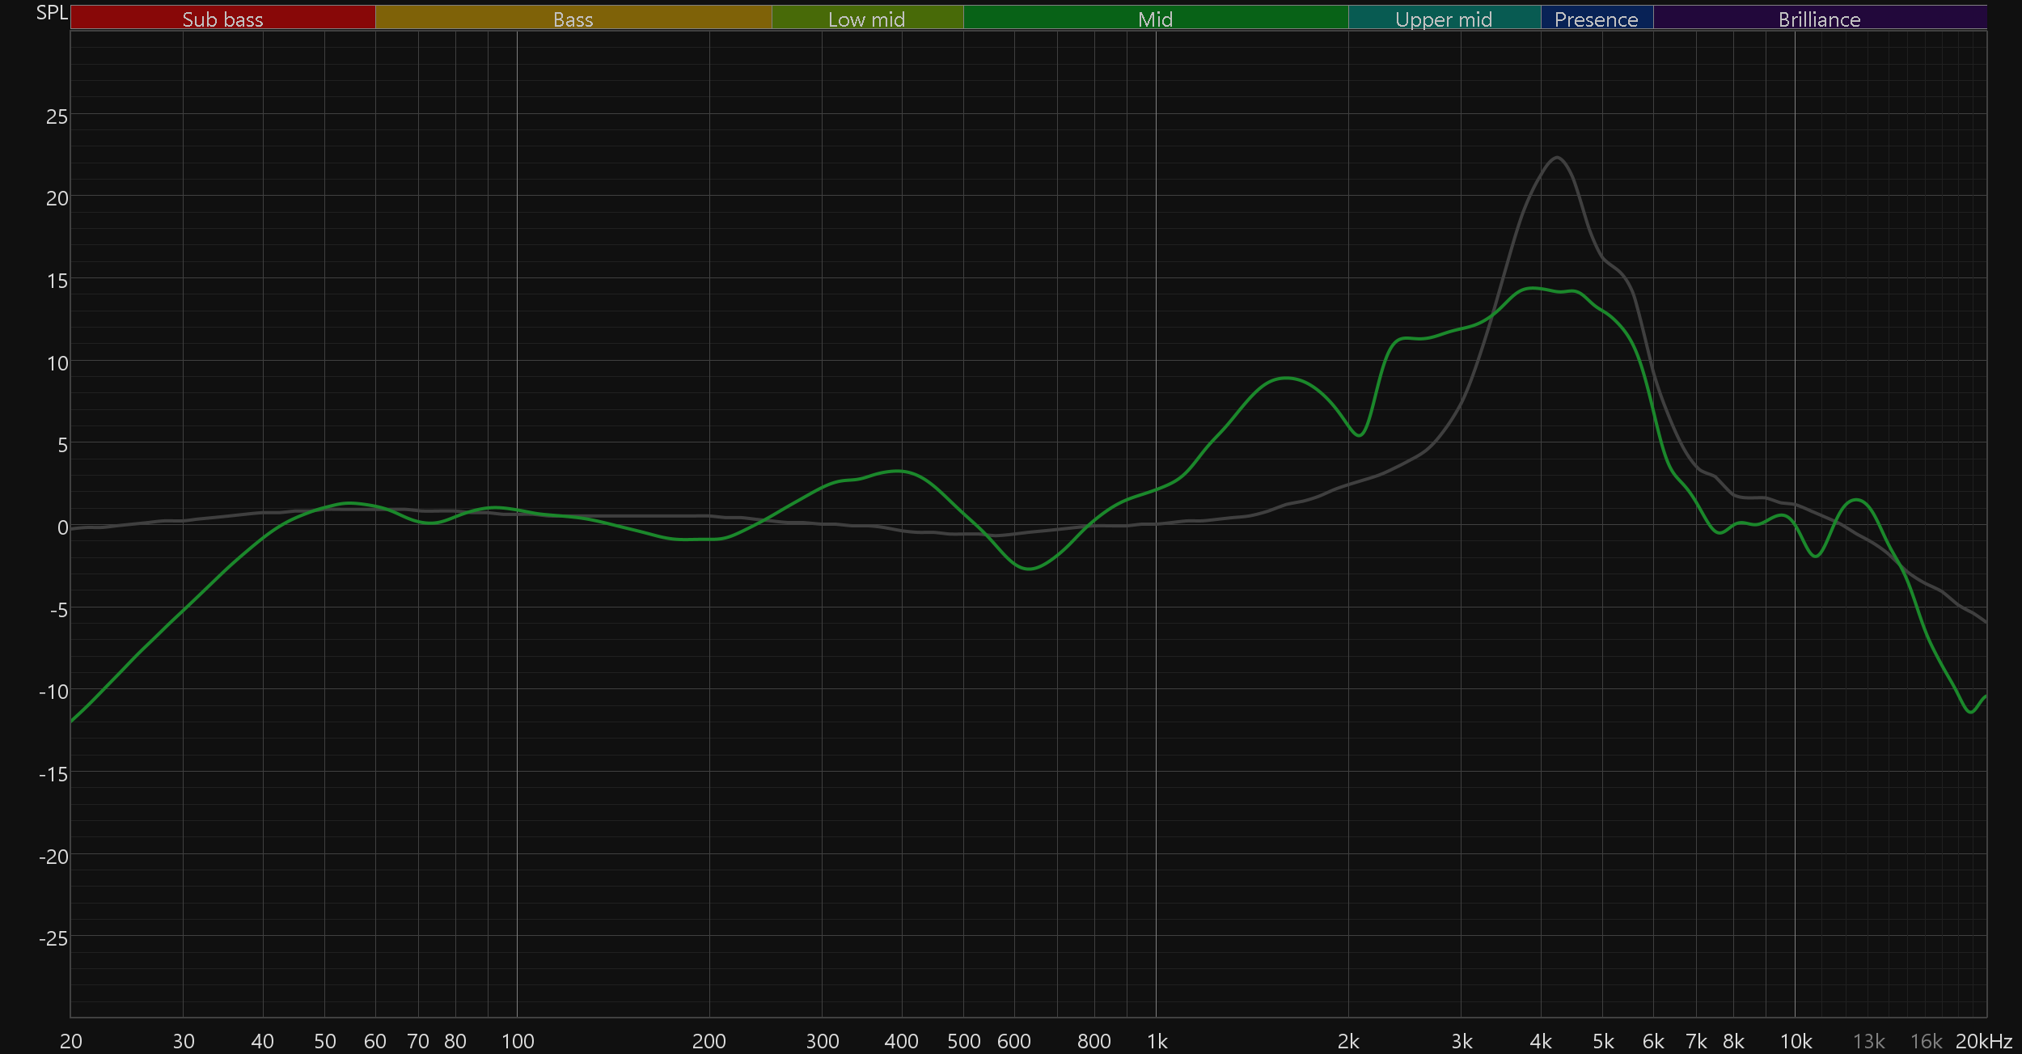Click the -25 dB axis label

pos(53,938)
